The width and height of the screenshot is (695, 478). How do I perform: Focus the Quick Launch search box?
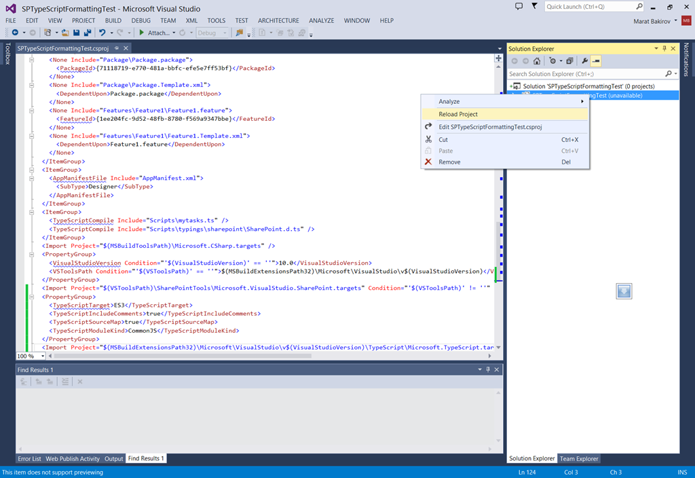[x=590, y=6]
